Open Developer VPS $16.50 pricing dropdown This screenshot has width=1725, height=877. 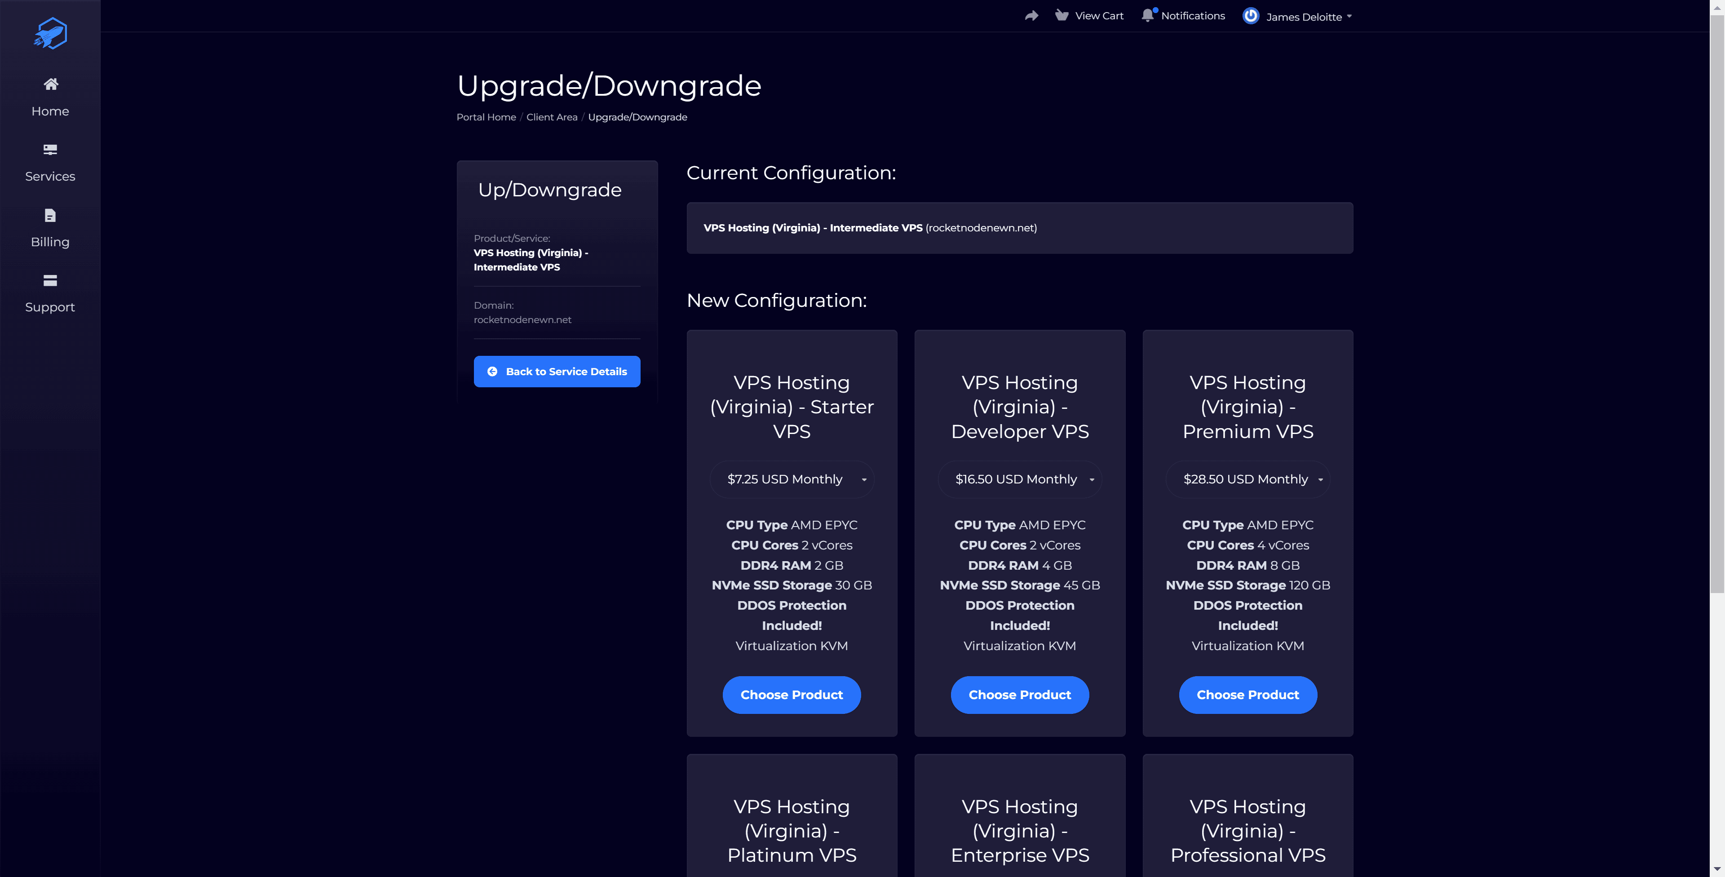(1019, 479)
